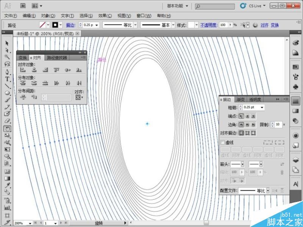
Task: Click the fill color swatch in control bar
Action: 42,25
